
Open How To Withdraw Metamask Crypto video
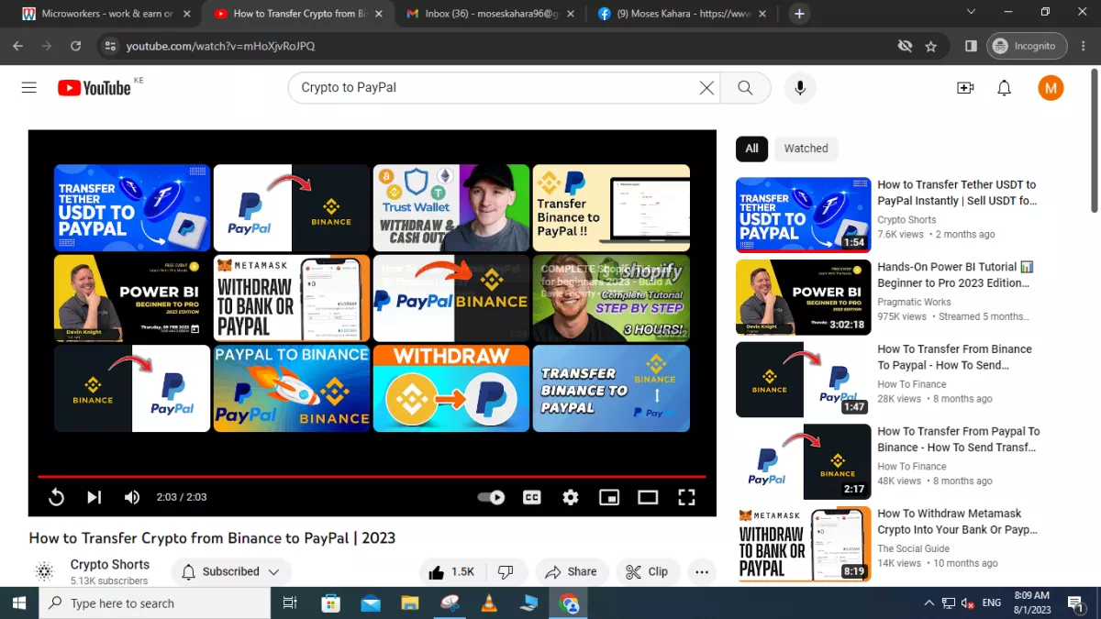tap(958, 522)
